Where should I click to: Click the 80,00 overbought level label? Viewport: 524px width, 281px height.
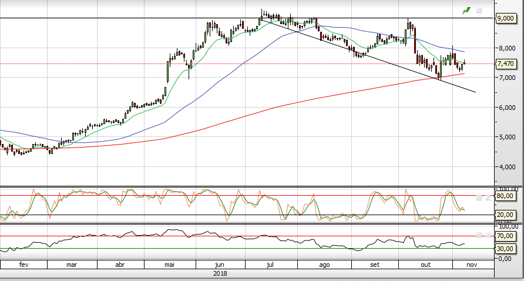coord(507,196)
